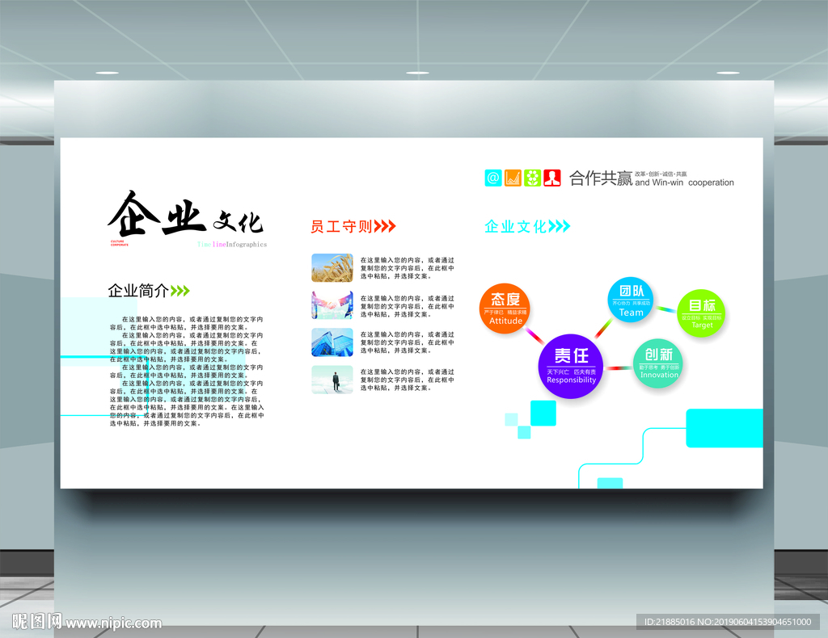Screen dimensions: 828x638
Task: Open the 企业文化 section arrows
Action: (x=560, y=227)
